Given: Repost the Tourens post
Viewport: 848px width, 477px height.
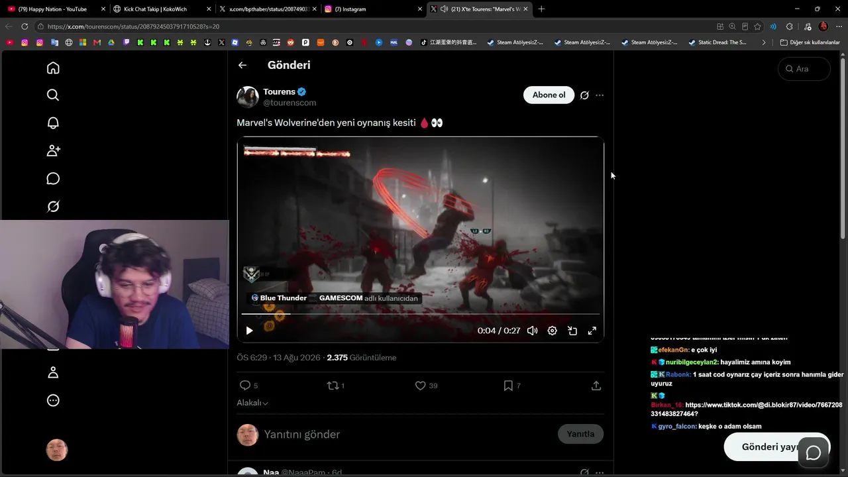Looking at the screenshot, I should (336, 386).
